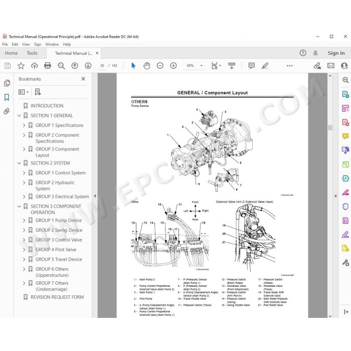Open the Help menu
Image resolution: width=351 pixels, height=351 pixels.
coord(67,44)
